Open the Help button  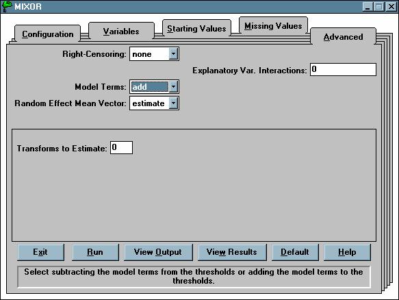(347, 252)
